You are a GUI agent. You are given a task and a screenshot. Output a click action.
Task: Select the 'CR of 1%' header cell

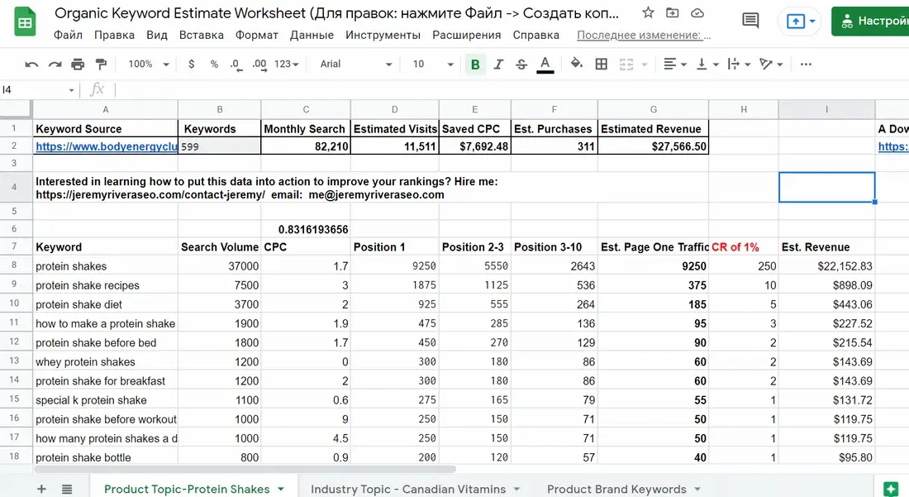[x=743, y=246]
